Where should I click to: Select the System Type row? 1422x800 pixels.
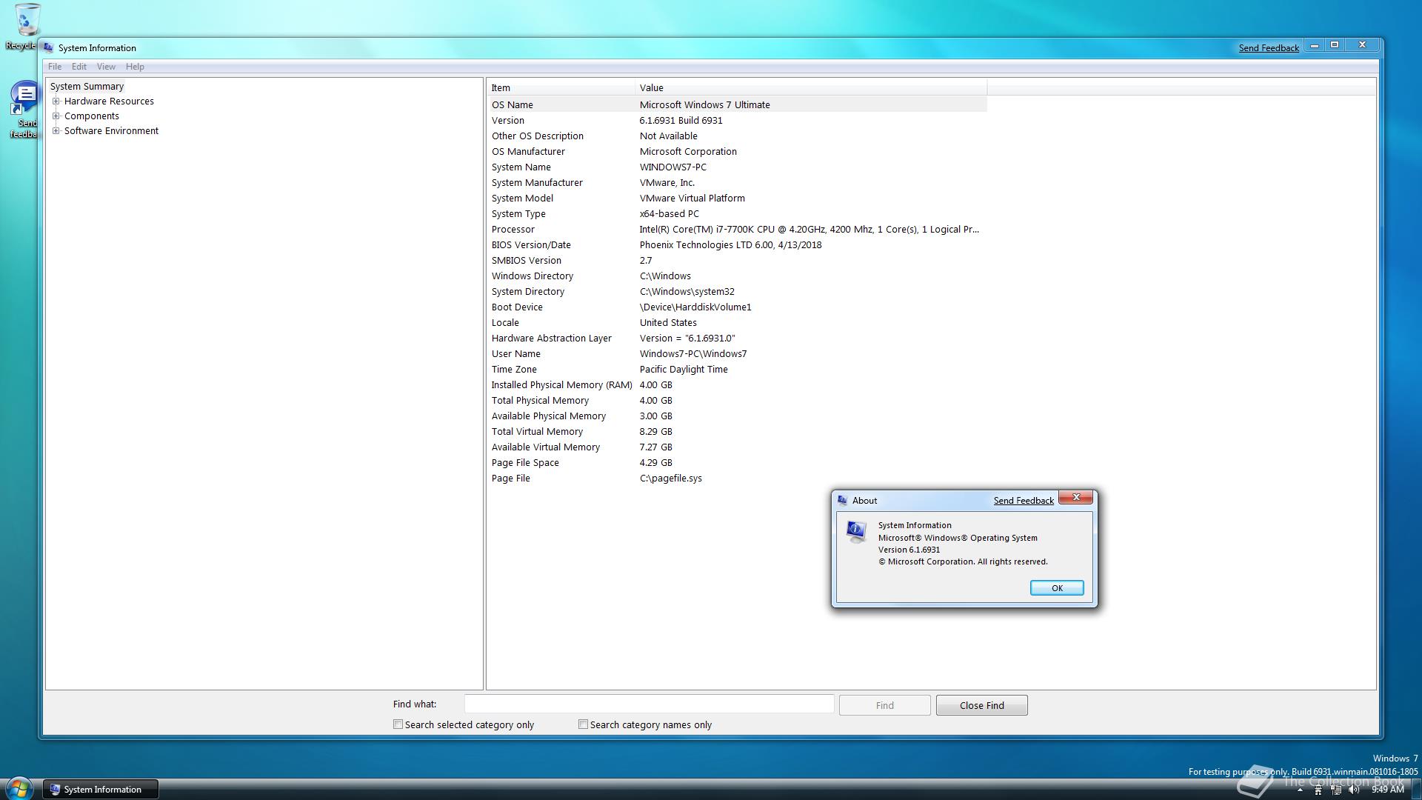[x=737, y=214]
